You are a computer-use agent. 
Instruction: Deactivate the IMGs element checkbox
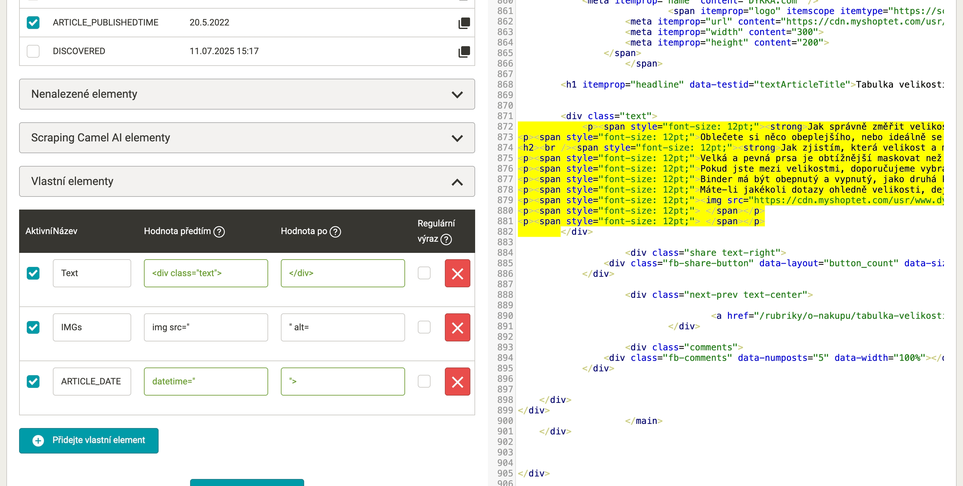pos(33,327)
